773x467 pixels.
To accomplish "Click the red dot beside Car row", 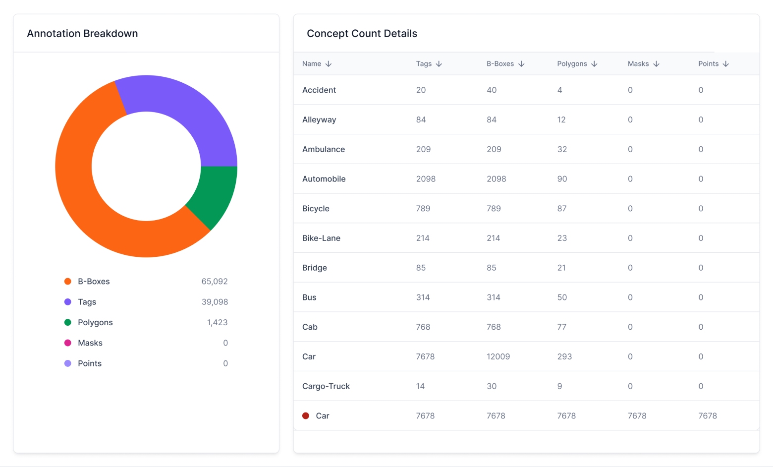I will (x=306, y=416).
